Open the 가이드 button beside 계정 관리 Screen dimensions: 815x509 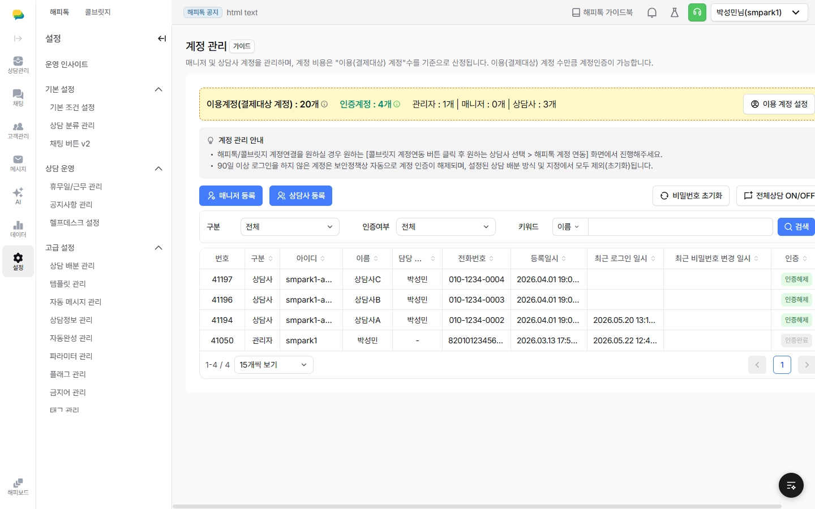(242, 46)
